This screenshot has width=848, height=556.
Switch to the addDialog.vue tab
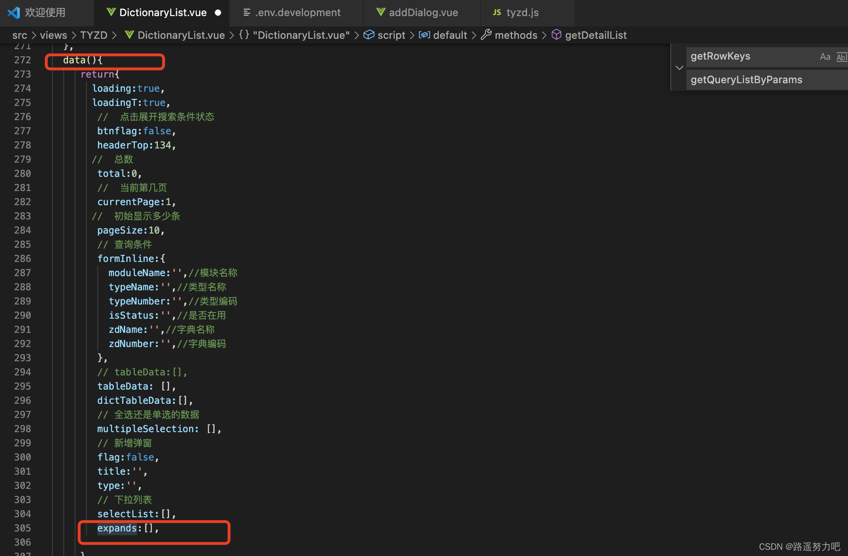[423, 12]
